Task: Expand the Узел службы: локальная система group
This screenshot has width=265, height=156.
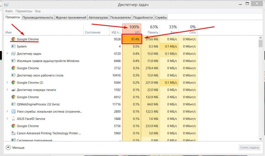Action: click(x=8, y=111)
